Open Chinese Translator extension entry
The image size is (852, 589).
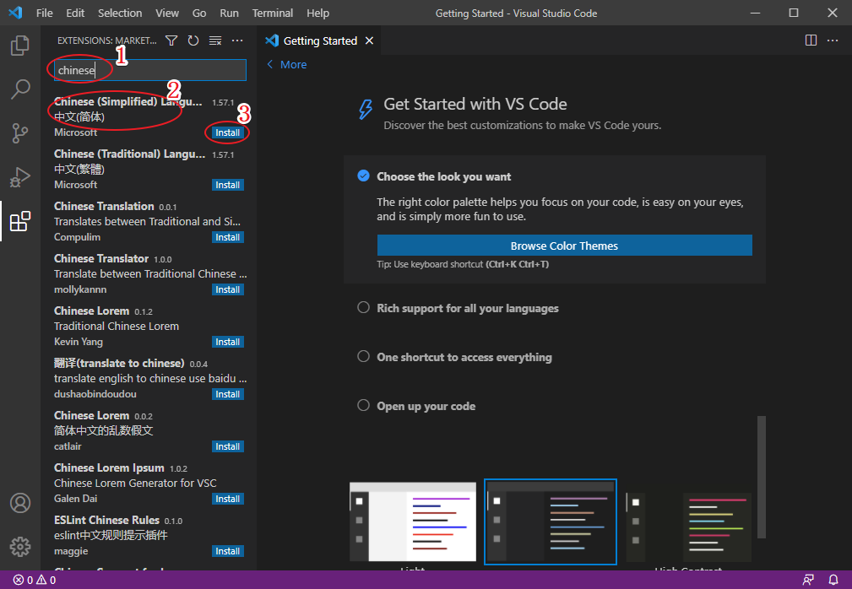[x=149, y=273]
